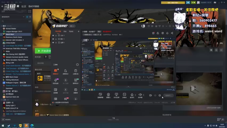This screenshot has width=227, height=128.
Task: Open the 游戏和软件 library dropdown
Action: pos(13,17)
